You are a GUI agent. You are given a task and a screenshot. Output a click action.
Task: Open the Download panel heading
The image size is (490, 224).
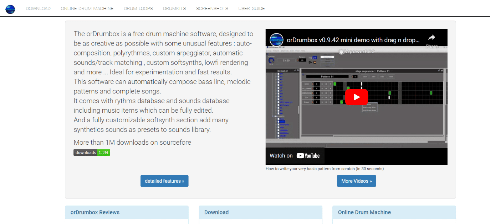pyautogui.click(x=216, y=212)
